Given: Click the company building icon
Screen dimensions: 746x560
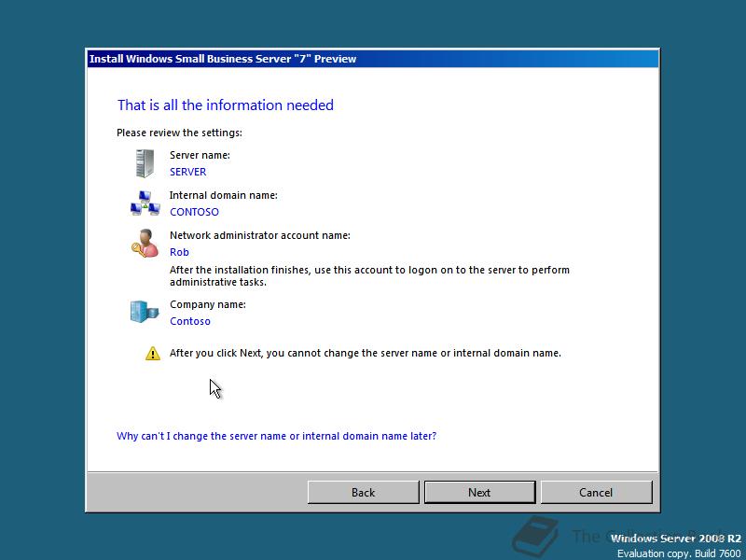Looking at the screenshot, I should click(145, 312).
